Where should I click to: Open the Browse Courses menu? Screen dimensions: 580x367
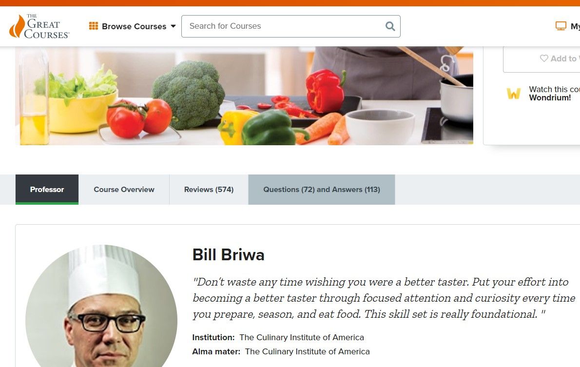point(133,26)
